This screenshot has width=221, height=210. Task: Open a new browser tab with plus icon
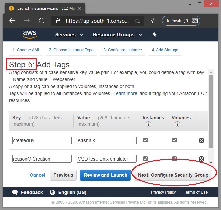tap(91, 8)
